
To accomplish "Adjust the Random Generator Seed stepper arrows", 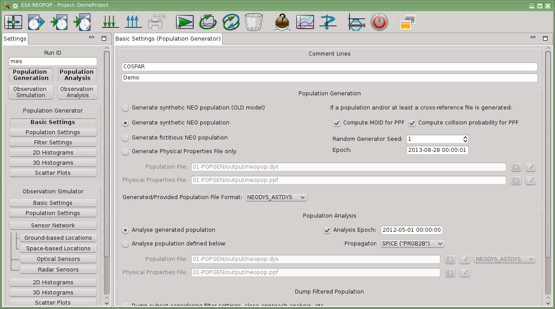I will [x=465, y=139].
